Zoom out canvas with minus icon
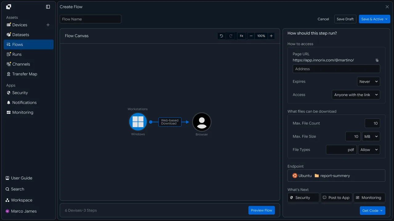394x221 pixels. pyautogui.click(x=251, y=36)
